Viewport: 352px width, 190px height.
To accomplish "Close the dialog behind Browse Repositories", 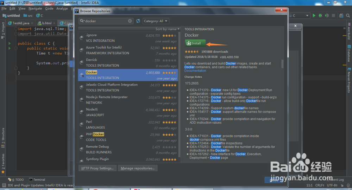I will [x=295, y=26].
